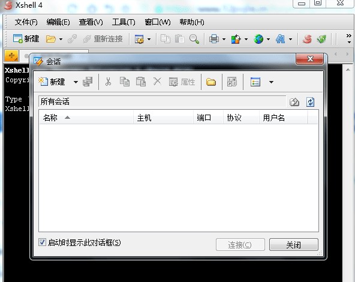Image resolution: width=355 pixels, height=282 pixels.
Task: Click the Cut scissors icon in Sessions dialog
Action: (108, 82)
